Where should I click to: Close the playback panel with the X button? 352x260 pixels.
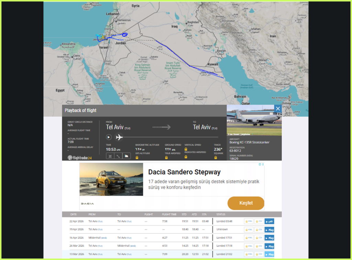[x=278, y=109]
